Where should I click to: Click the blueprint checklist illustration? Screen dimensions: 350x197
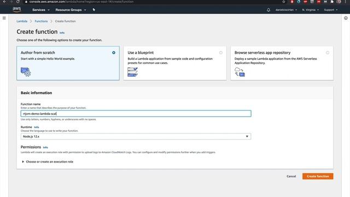click(x=132, y=72)
